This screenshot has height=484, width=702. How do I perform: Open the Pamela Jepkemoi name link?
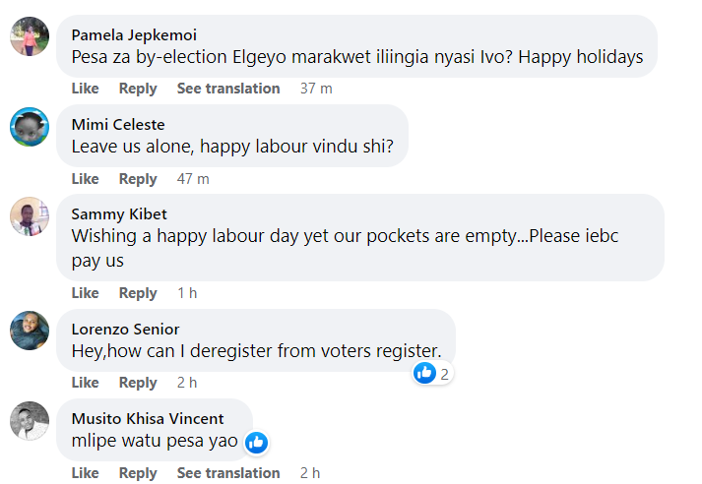coord(134,34)
